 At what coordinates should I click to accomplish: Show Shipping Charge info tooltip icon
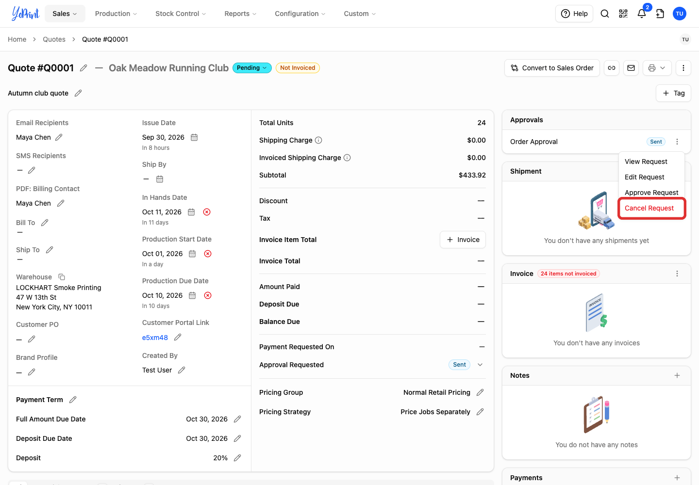(318, 140)
